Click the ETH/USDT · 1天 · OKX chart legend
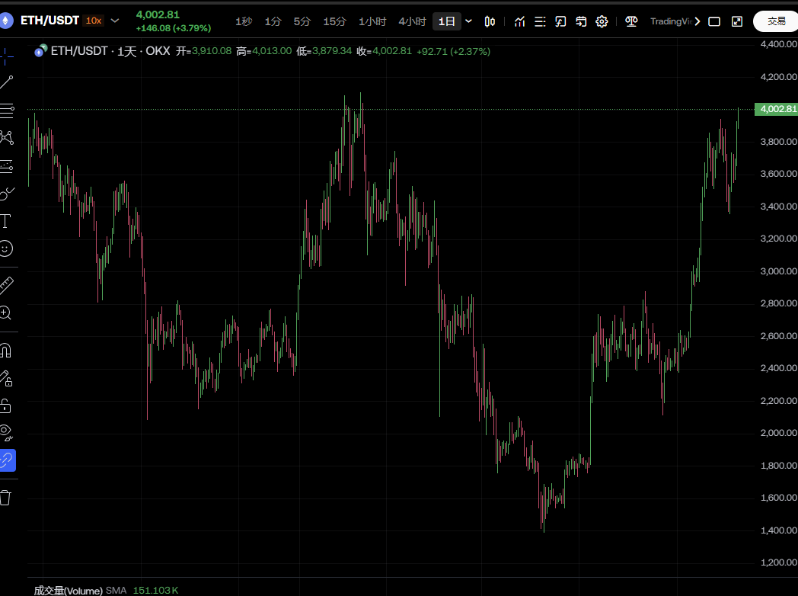Screen dimensions: 798x596 pyautogui.click(x=110, y=52)
